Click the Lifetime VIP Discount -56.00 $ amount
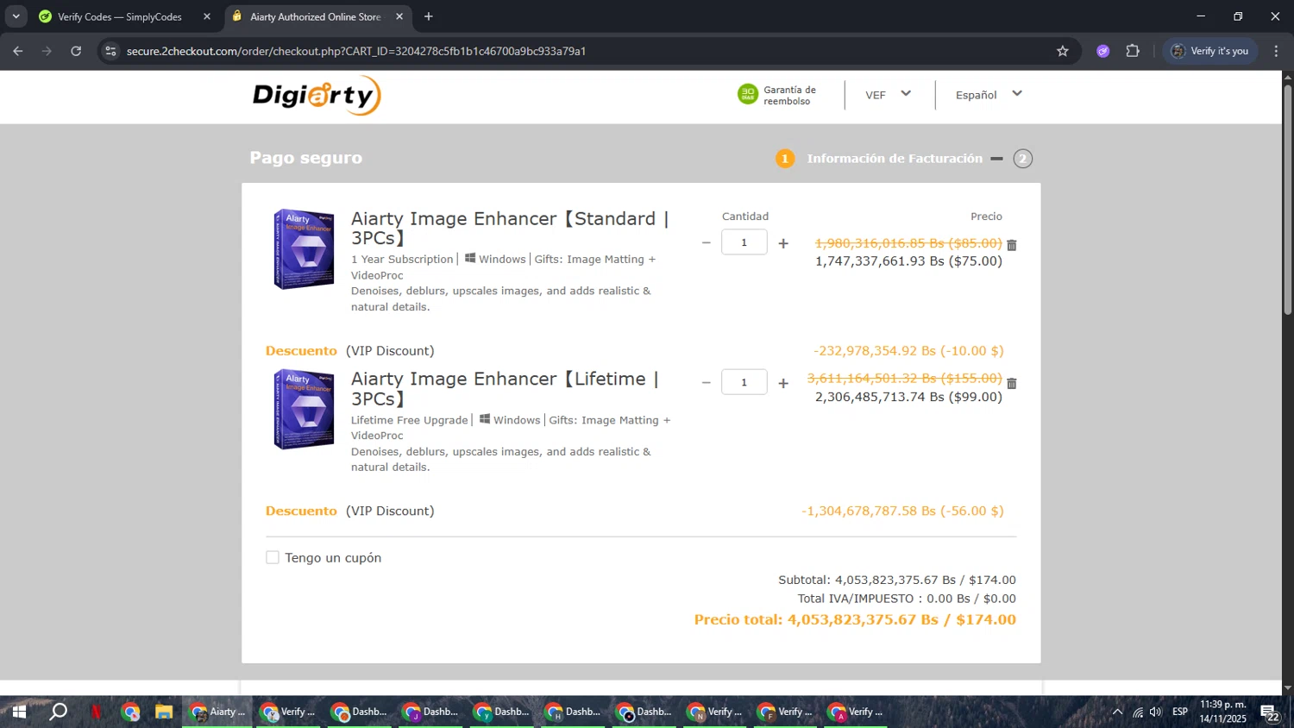 [x=902, y=511]
